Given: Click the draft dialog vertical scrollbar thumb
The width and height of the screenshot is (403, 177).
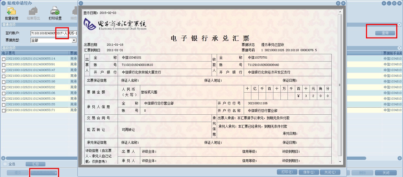Looking at the screenshot, I should 340,85.
